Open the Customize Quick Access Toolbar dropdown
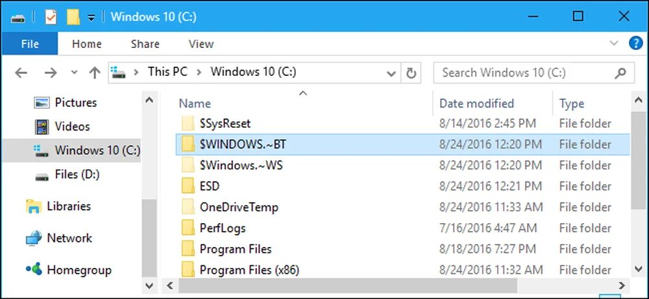 coord(92,18)
